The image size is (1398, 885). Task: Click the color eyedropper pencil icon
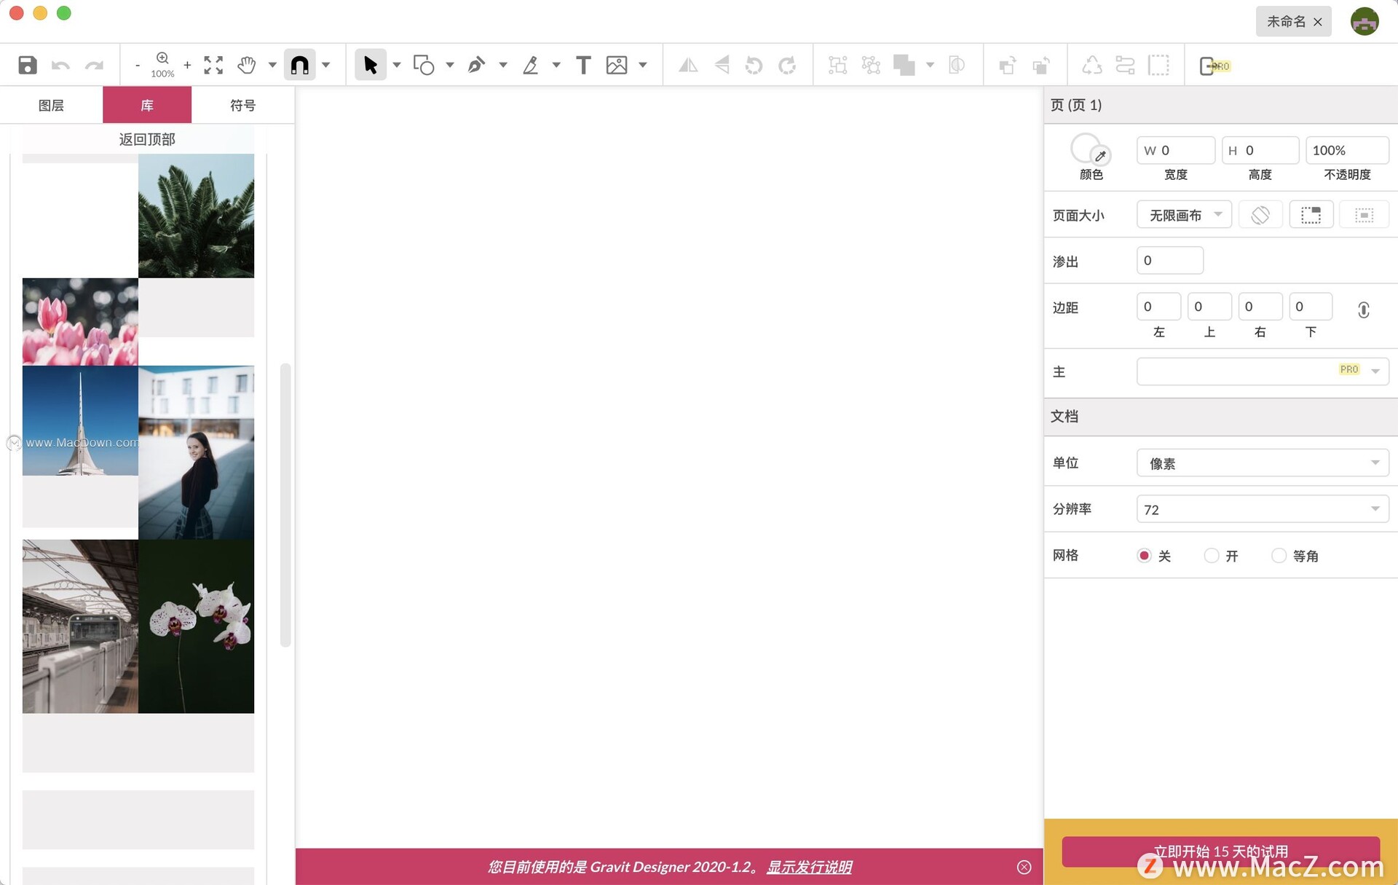tap(1101, 155)
